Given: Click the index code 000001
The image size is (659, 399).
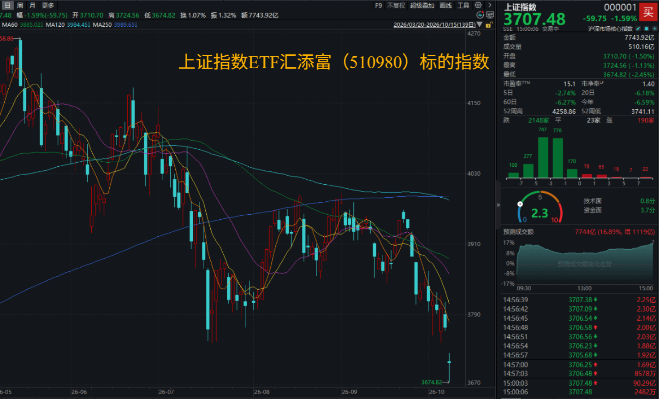Looking at the screenshot, I should (x=620, y=7).
